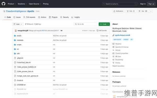Viewport: 157px width, 98px height.
Task: Switch to the Issues tab
Action: pos(17,17)
